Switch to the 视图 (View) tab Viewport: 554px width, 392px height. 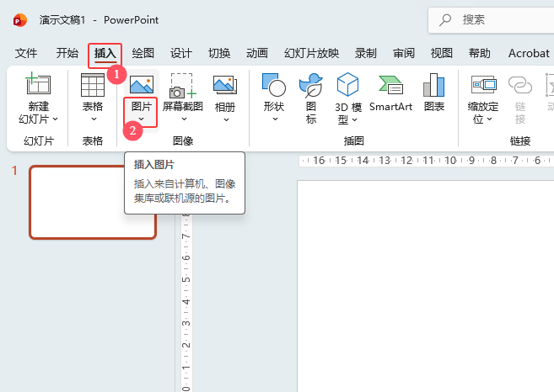tap(442, 53)
